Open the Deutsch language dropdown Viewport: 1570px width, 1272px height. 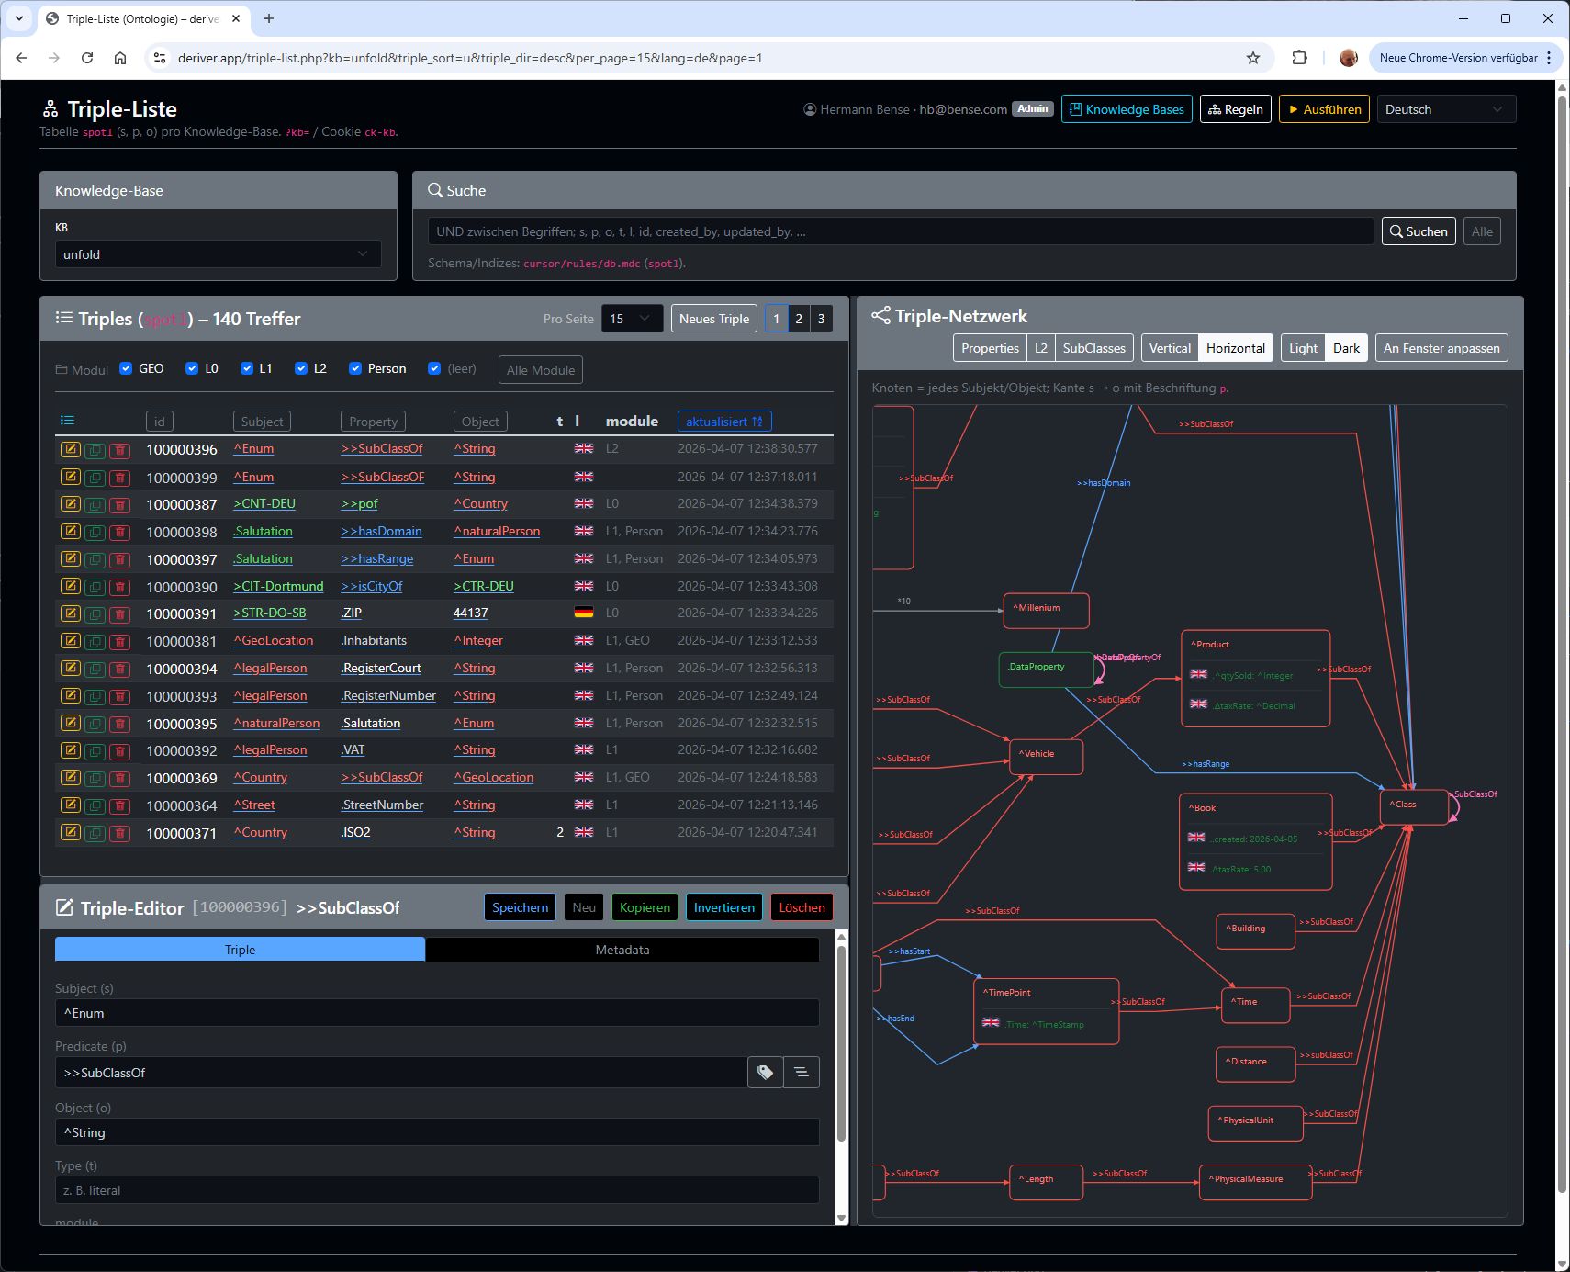pyautogui.click(x=1446, y=109)
